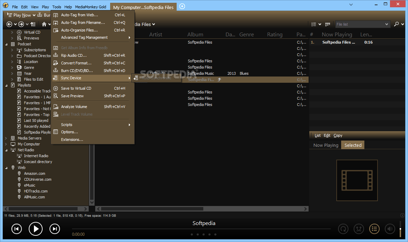Select Save to Virtual CD entry
This screenshot has width=408, height=242.
pos(92,88)
